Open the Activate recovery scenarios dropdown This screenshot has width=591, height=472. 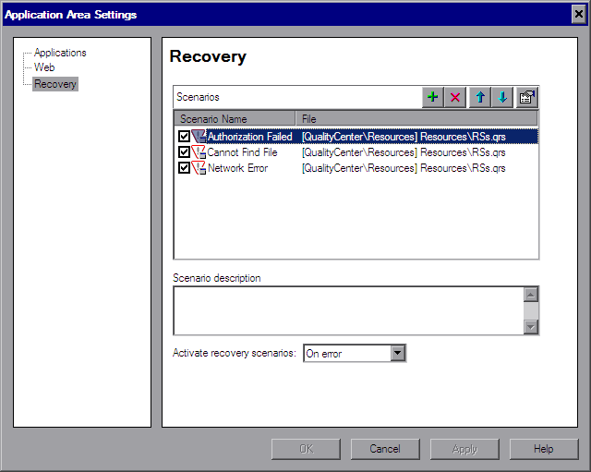(398, 353)
